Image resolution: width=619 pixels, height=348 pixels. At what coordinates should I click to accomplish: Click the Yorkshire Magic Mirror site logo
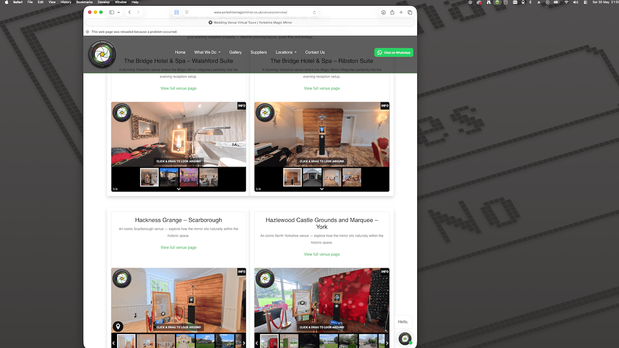tap(102, 55)
